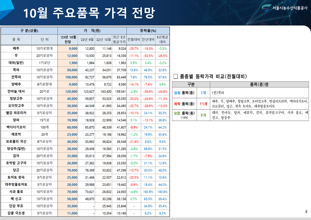Select the 청양고추 item cell

pyautogui.click(x=16, y=99)
